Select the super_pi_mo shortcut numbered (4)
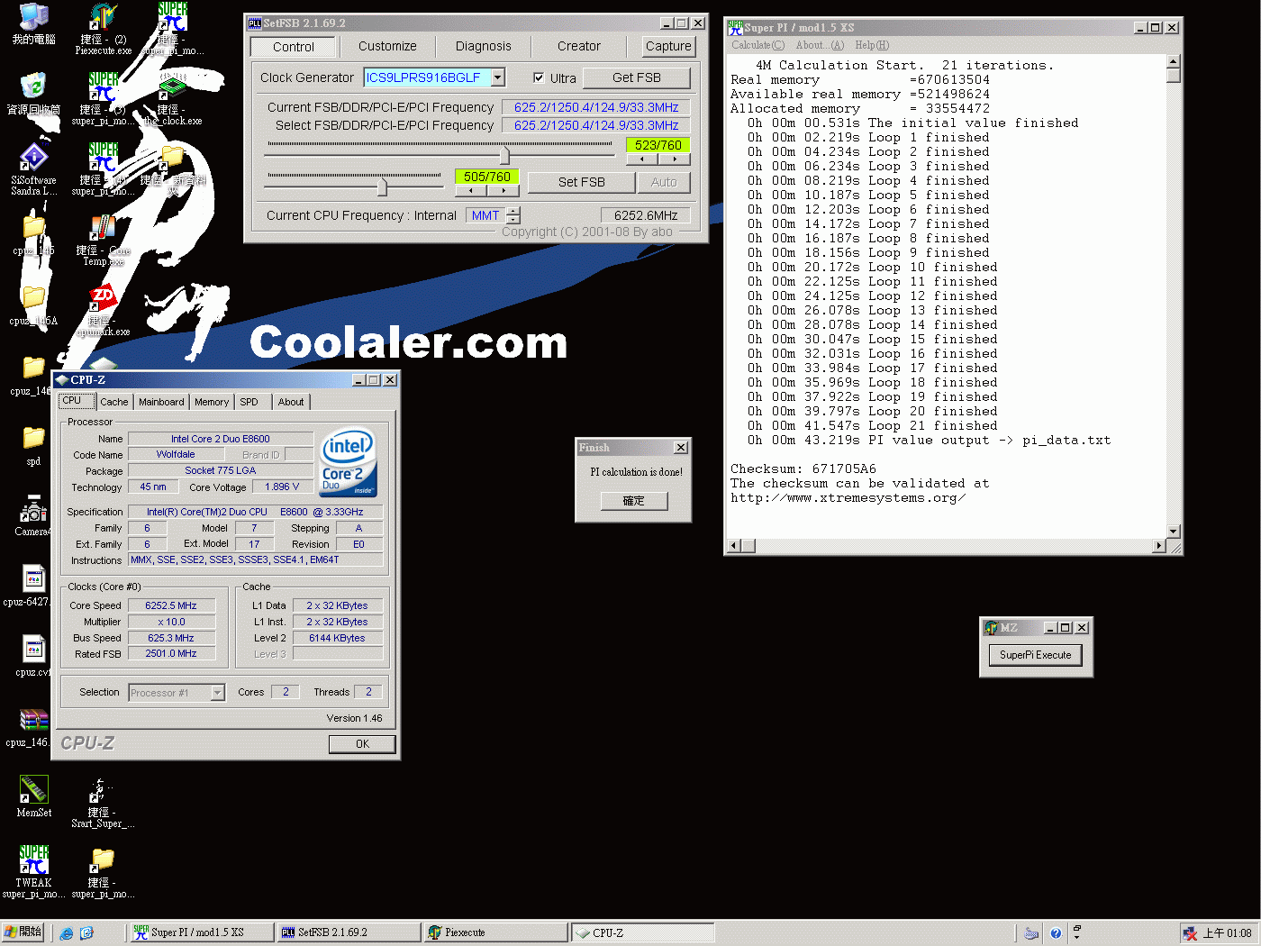The image size is (1261, 946). click(103, 168)
